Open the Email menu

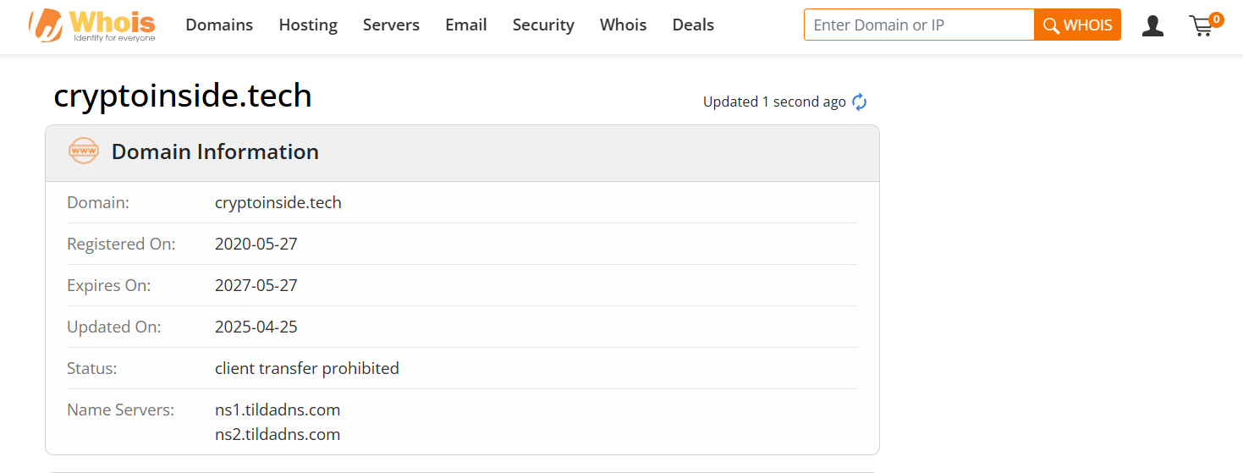(466, 25)
